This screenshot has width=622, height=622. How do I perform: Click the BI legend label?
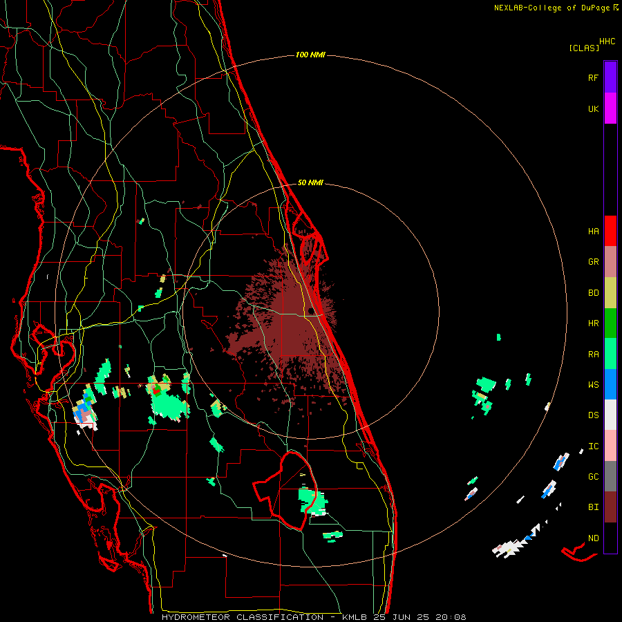pyautogui.click(x=593, y=507)
